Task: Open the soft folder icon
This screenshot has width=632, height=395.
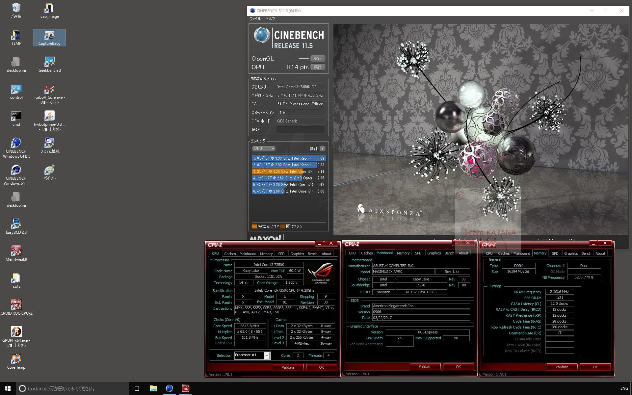Action: pos(16,281)
